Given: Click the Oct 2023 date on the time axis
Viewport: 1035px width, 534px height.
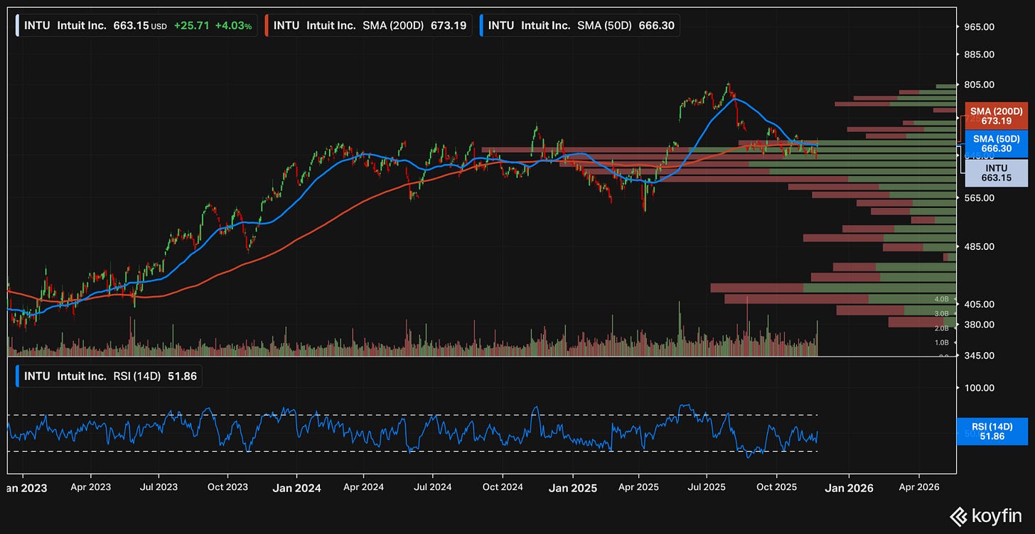Looking at the screenshot, I should 227,488.
